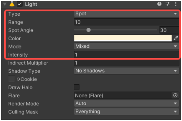Pick color with the eyedropper icon
Image resolution: width=182 pixels, height=121 pixels.
176,38
